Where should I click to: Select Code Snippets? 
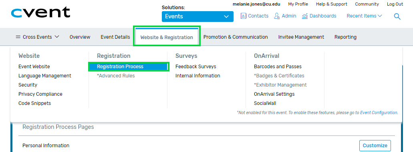point(34,103)
